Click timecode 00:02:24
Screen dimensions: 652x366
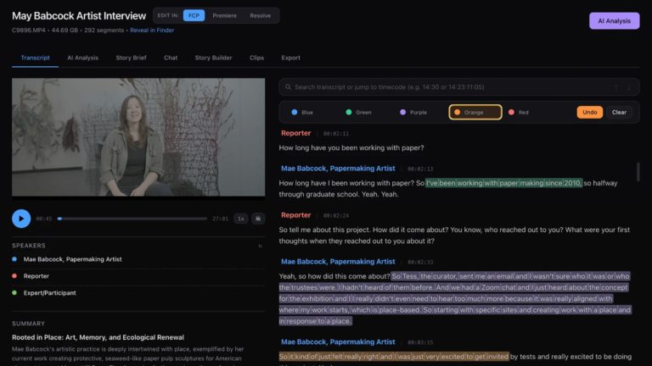coord(336,216)
